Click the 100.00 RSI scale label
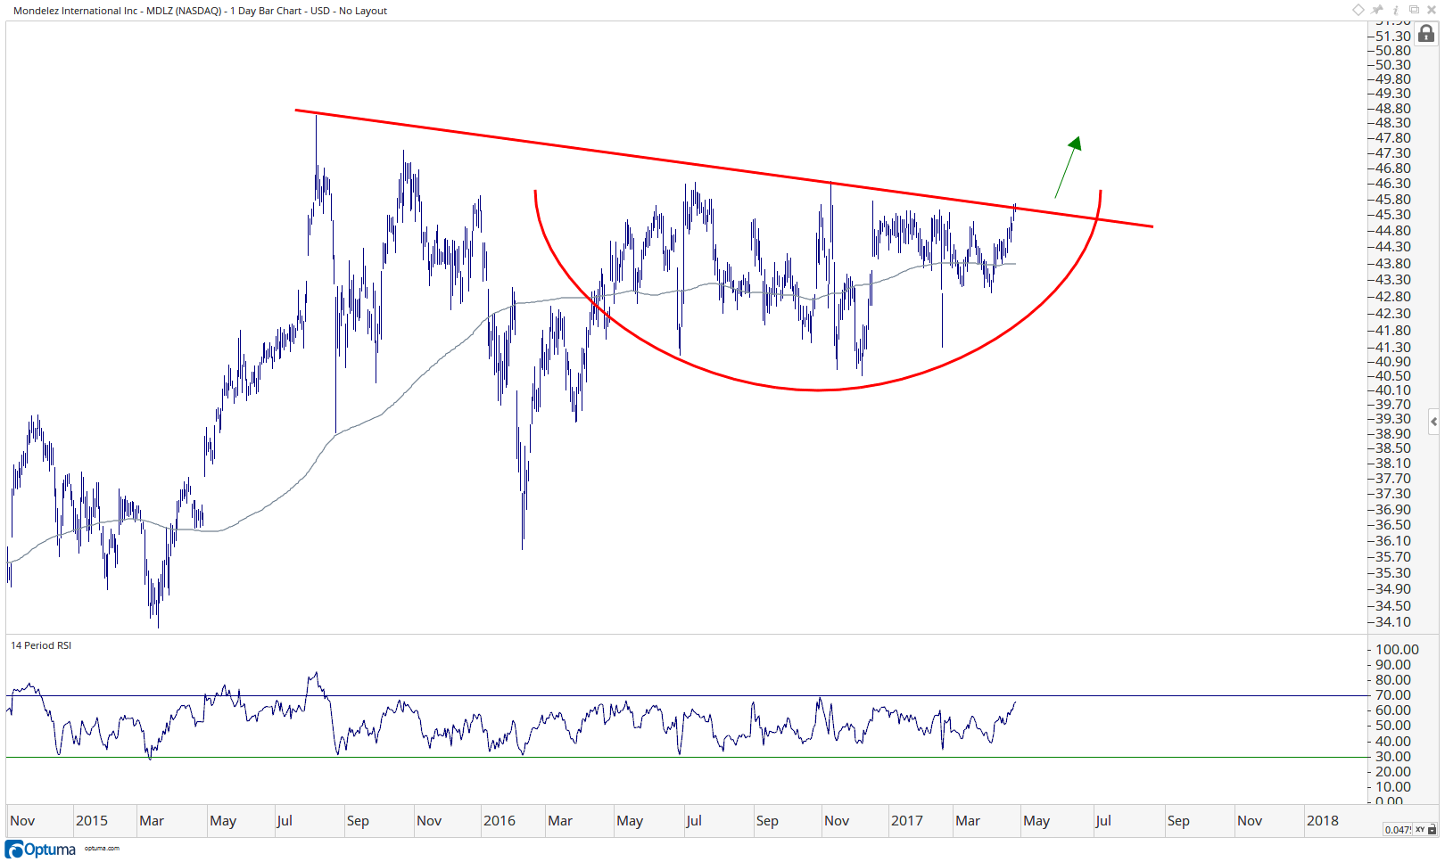Screen dimensions: 1445x862 click(1397, 650)
